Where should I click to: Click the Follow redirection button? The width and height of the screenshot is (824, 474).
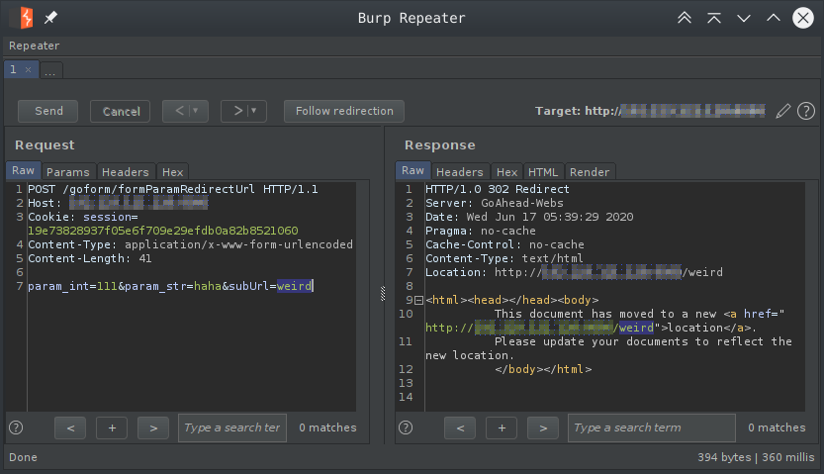[344, 111]
